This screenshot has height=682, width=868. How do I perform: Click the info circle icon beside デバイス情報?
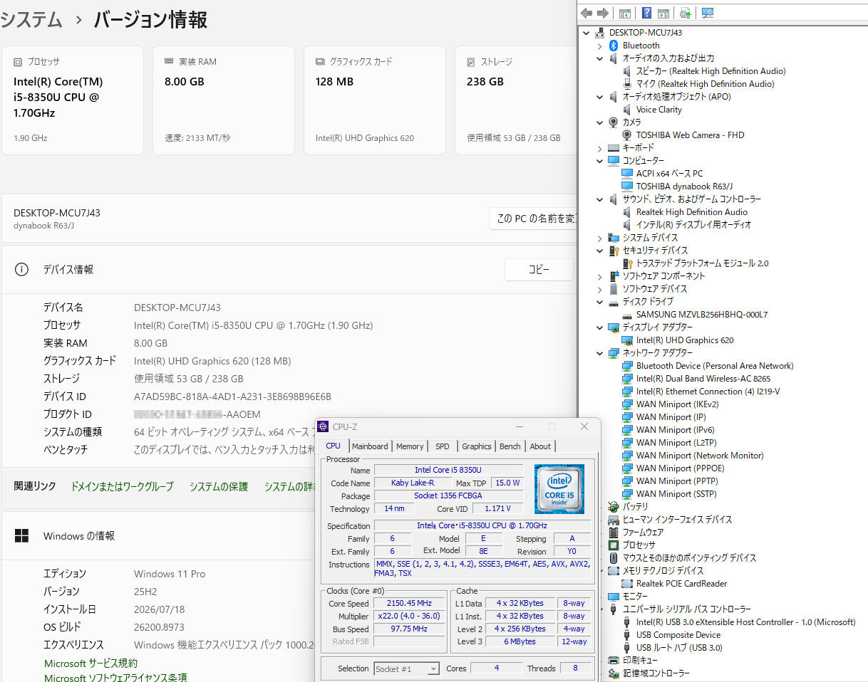point(22,270)
